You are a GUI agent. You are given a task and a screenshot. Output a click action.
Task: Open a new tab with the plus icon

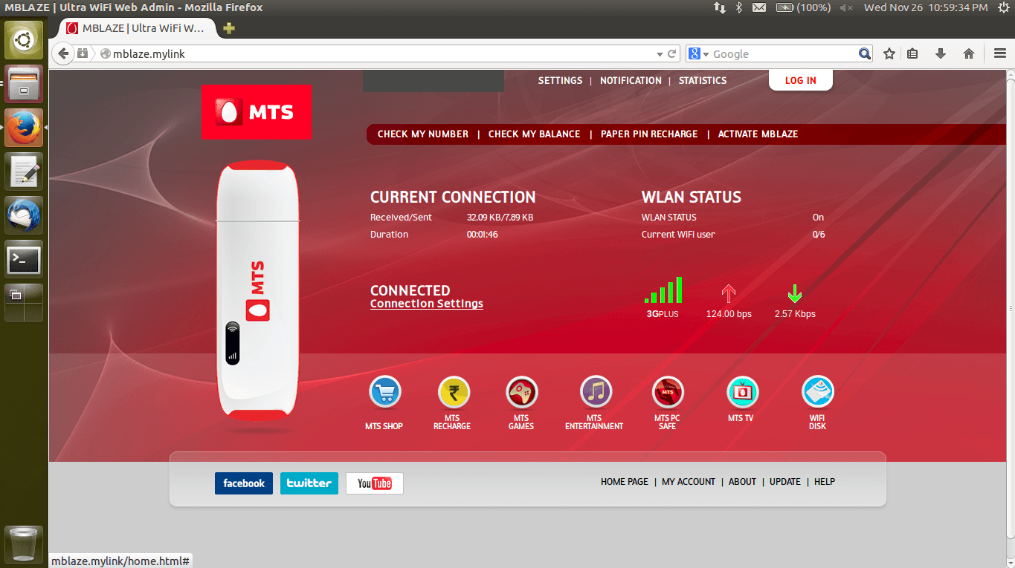coord(229,28)
